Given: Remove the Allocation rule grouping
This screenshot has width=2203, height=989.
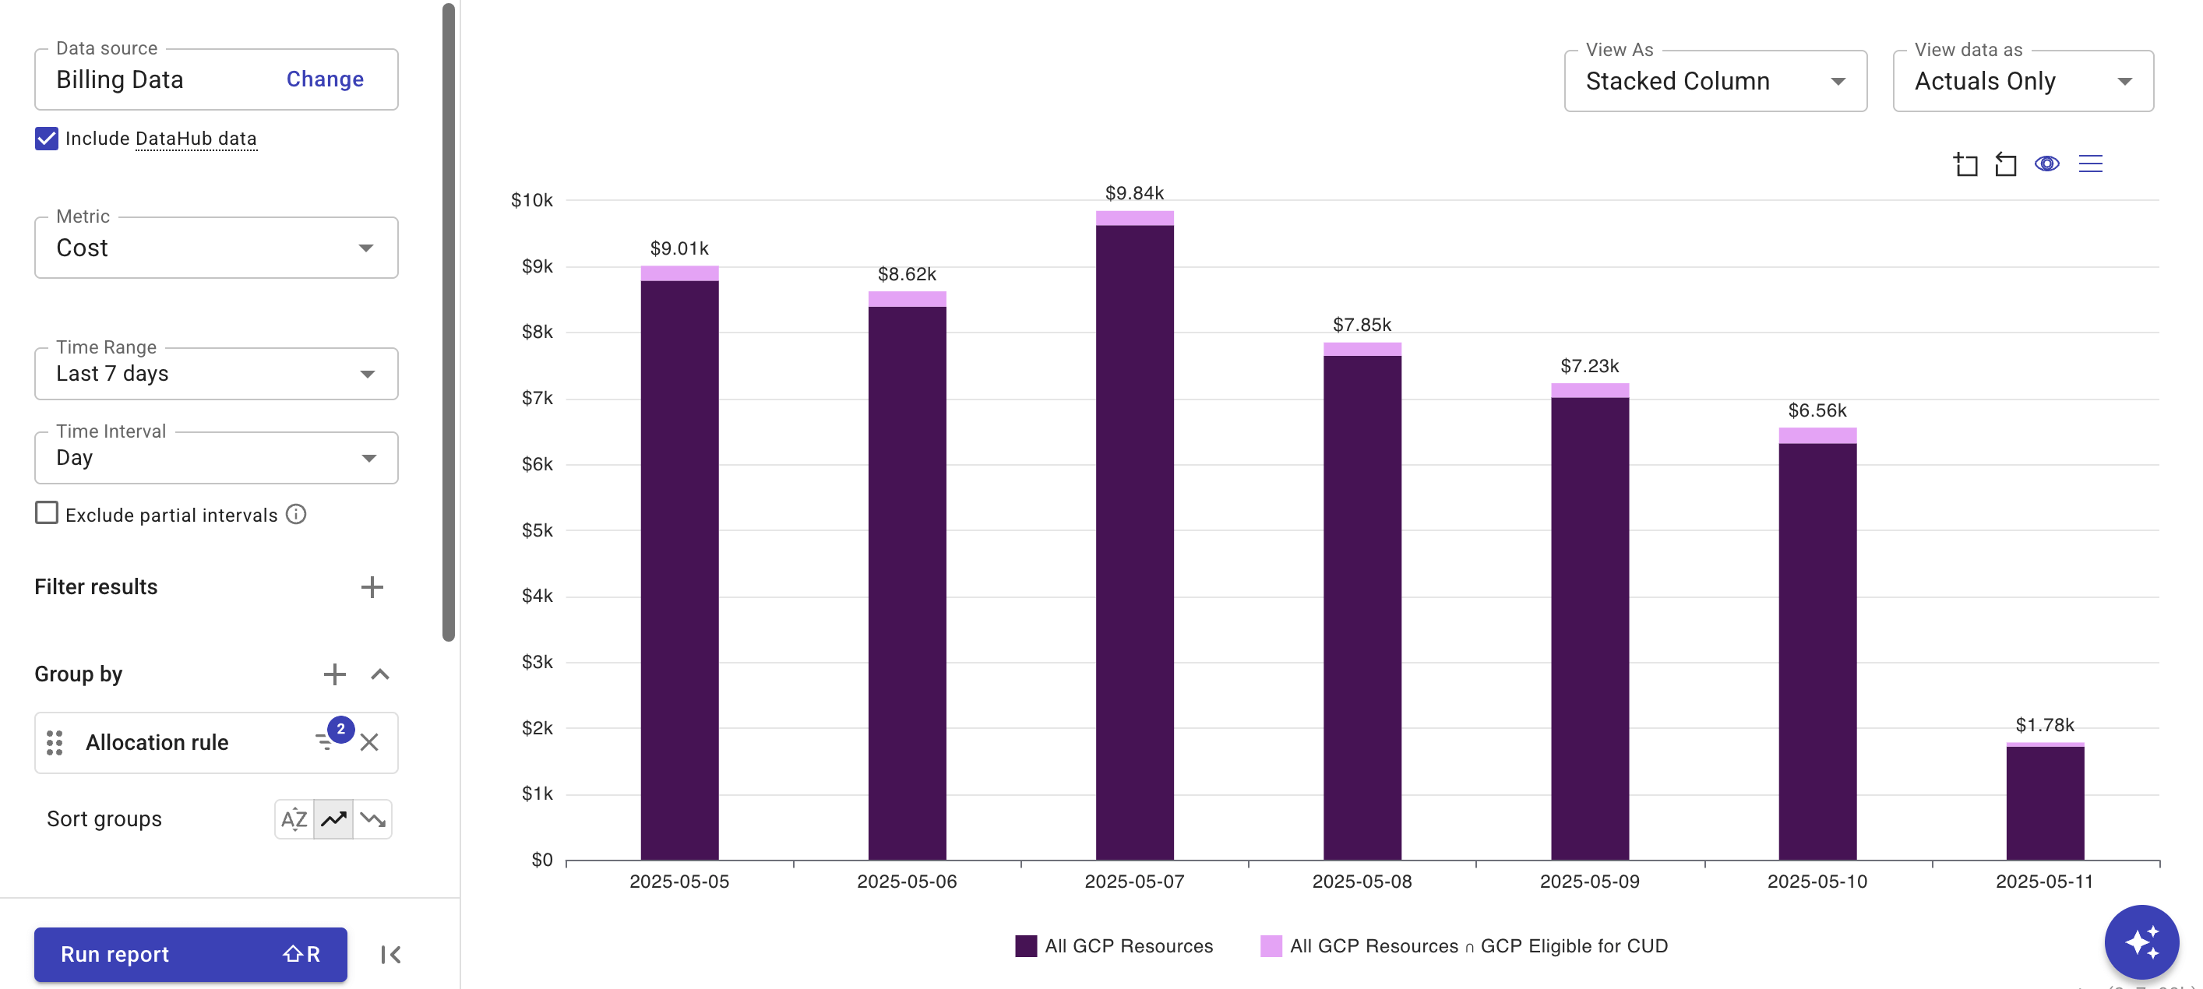Looking at the screenshot, I should coord(369,743).
